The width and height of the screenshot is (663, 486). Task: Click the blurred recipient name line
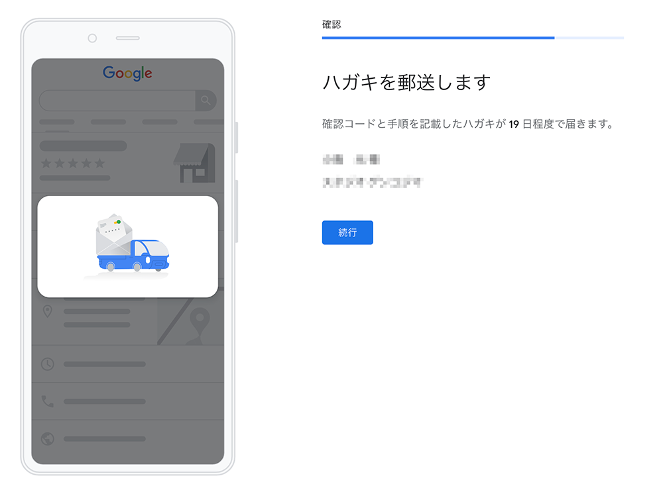coord(351,160)
